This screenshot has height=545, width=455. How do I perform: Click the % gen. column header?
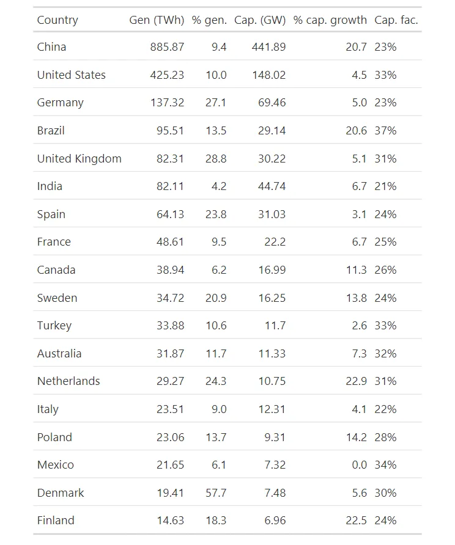point(209,20)
